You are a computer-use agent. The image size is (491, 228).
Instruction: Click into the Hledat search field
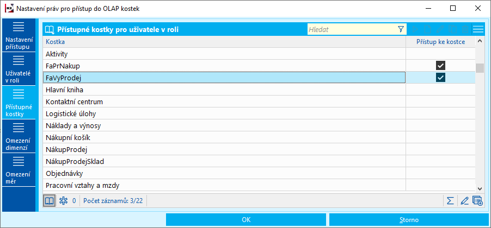[x=351, y=30]
